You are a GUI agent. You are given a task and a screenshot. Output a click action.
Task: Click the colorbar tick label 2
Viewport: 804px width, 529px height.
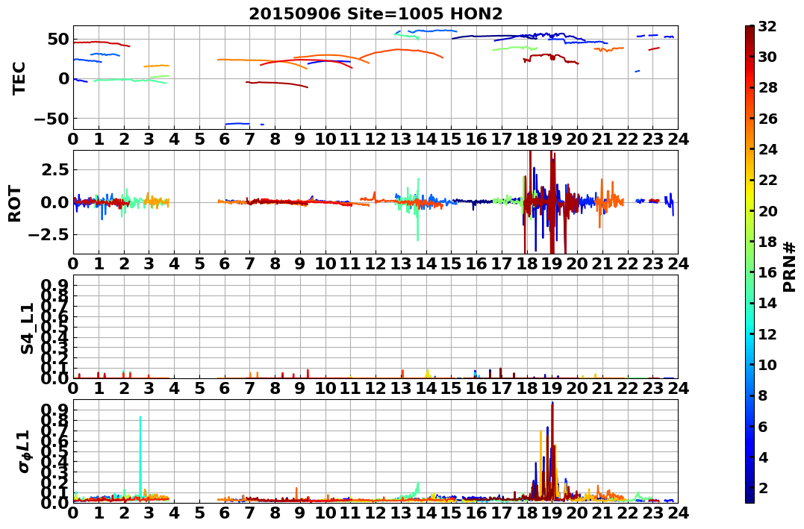(763, 487)
